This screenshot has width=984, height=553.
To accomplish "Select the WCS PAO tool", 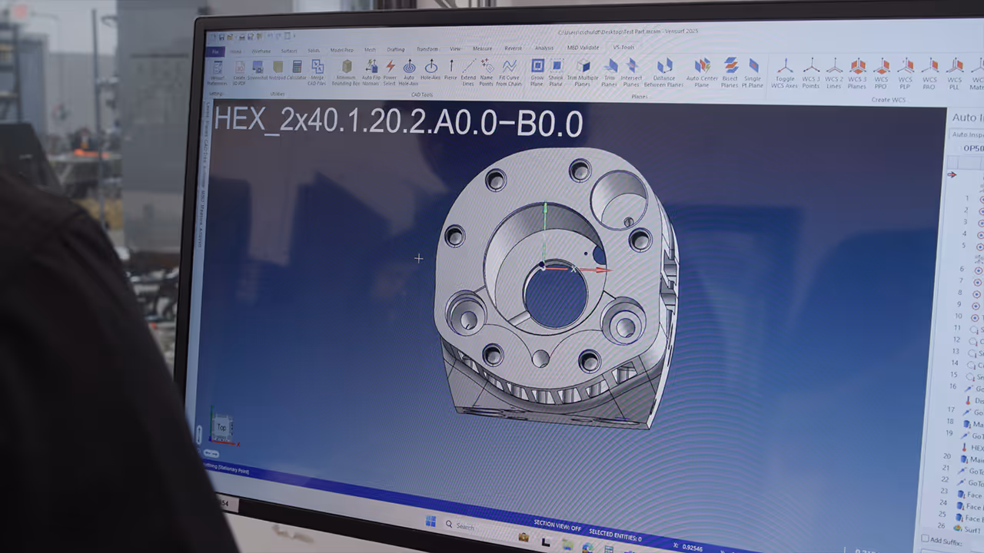I will [929, 72].
